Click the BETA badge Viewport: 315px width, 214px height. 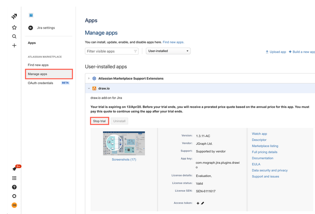coord(65,83)
